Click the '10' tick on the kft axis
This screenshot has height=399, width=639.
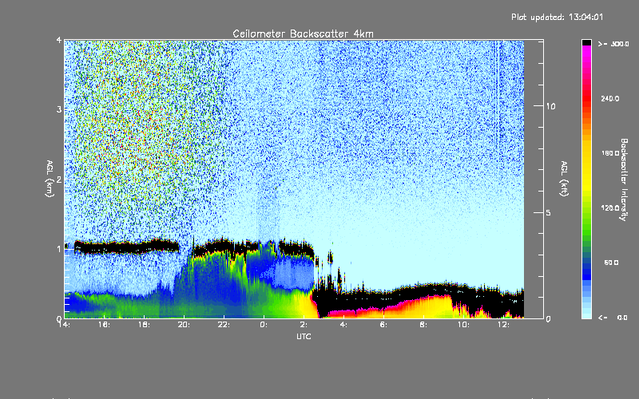(x=550, y=106)
